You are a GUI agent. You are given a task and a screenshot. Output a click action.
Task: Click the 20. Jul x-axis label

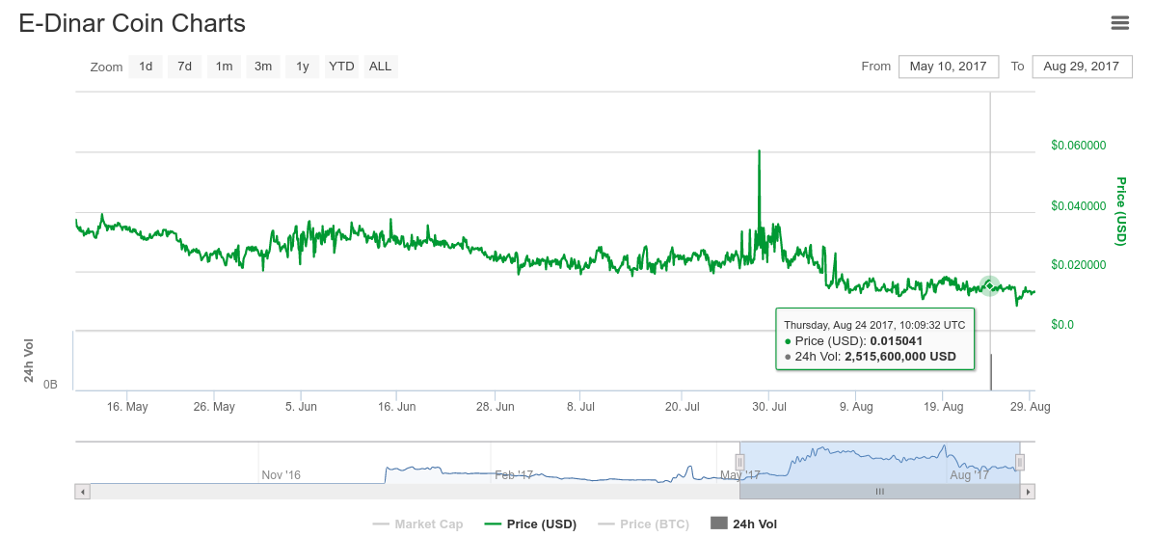(682, 407)
